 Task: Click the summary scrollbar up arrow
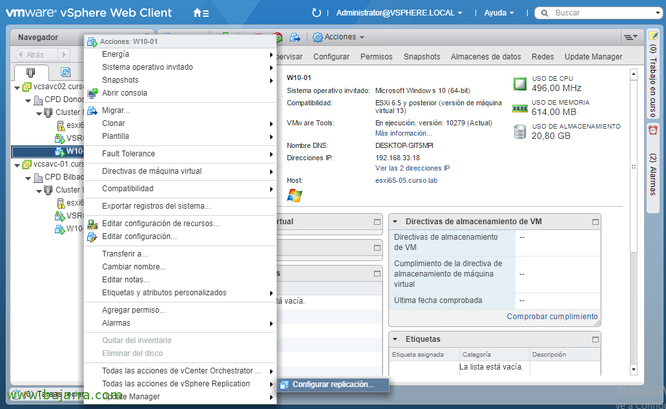pyautogui.click(x=634, y=74)
